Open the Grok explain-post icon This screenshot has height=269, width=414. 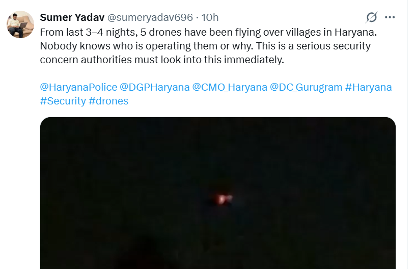pyautogui.click(x=372, y=17)
